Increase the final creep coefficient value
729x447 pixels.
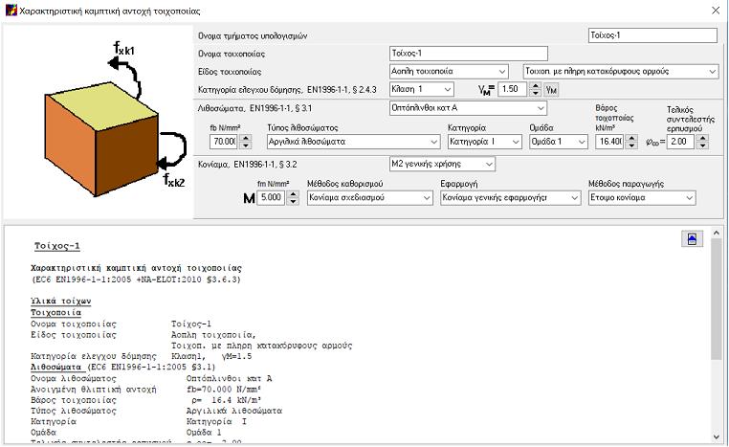[x=702, y=139]
